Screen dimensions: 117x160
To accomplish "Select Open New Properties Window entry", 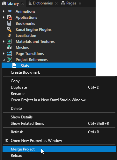I will click(x=59, y=141).
